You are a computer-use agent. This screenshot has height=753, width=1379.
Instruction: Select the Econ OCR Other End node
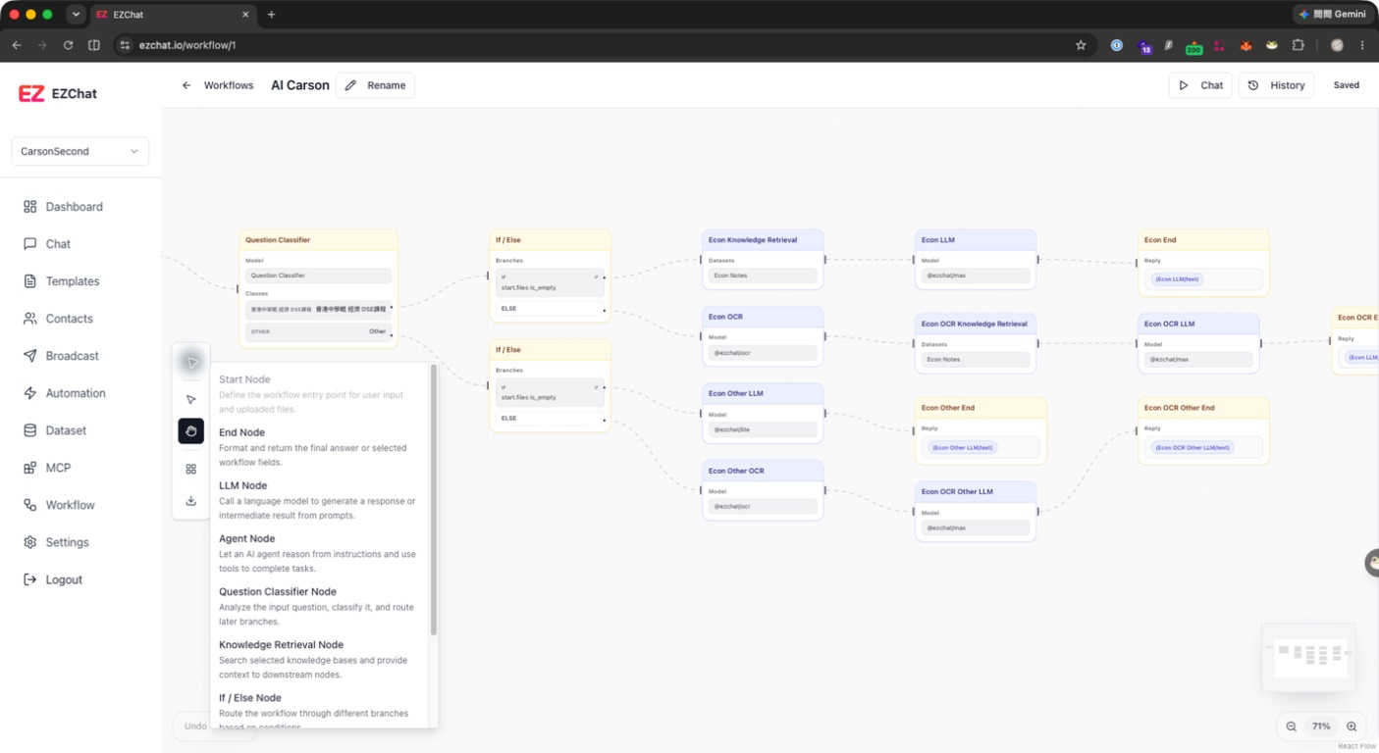pos(1203,430)
